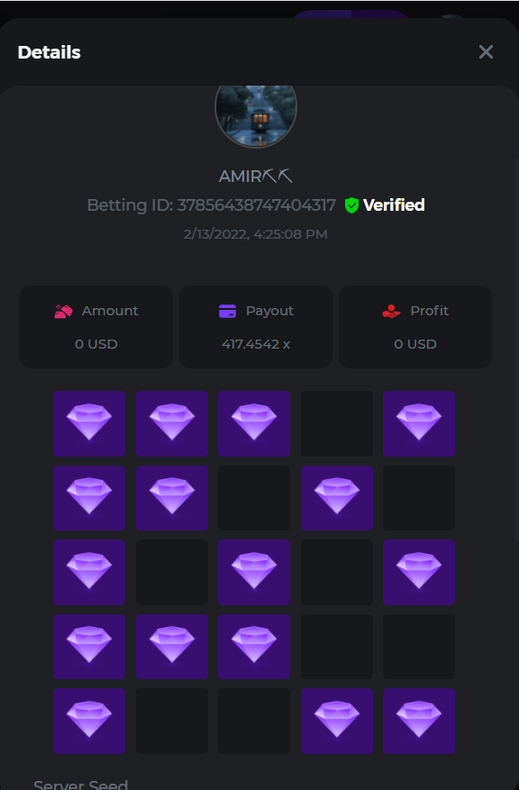Viewport: 519px width, 790px height.
Task: Click the Payout 417.4542 x card
Action: pyautogui.click(x=256, y=327)
